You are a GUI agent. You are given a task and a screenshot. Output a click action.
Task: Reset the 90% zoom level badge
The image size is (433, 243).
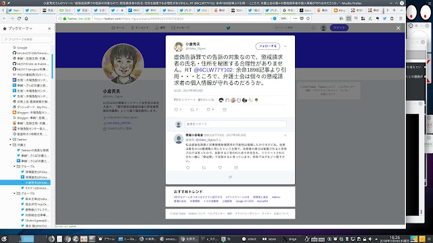click(283, 19)
